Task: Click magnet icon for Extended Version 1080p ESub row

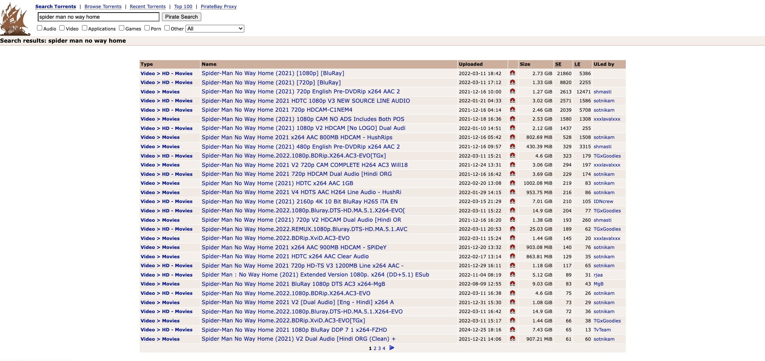Action: coord(513,275)
